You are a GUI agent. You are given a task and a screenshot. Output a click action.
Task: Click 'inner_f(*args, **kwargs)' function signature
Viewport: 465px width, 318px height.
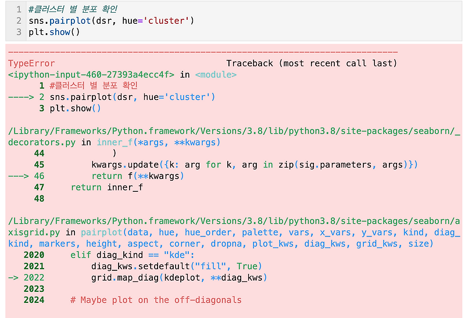(159, 142)
